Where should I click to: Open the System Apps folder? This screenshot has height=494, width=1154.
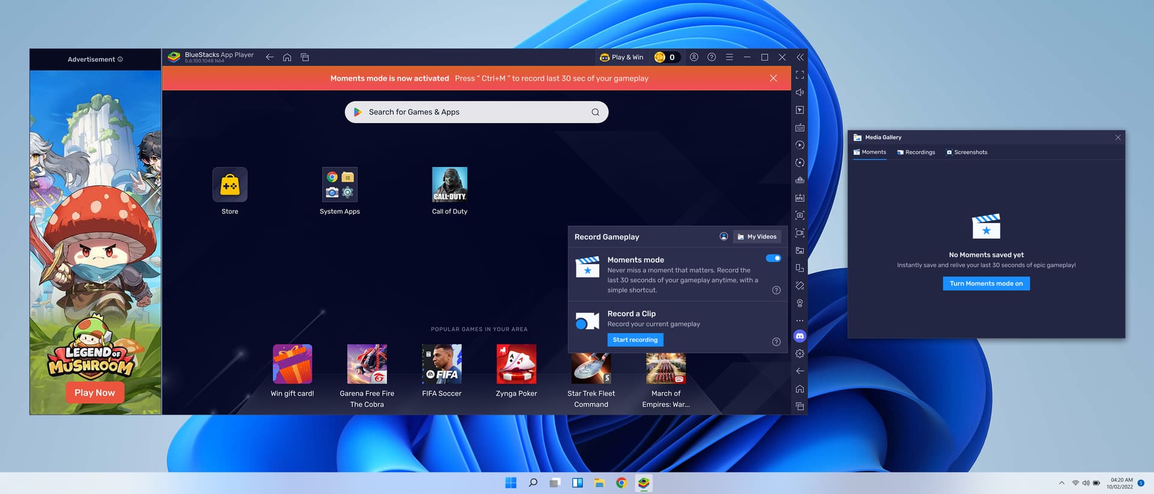pyautogui.click(x=340, y=191)
